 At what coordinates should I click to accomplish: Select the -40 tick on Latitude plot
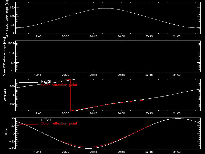[12, 149]
